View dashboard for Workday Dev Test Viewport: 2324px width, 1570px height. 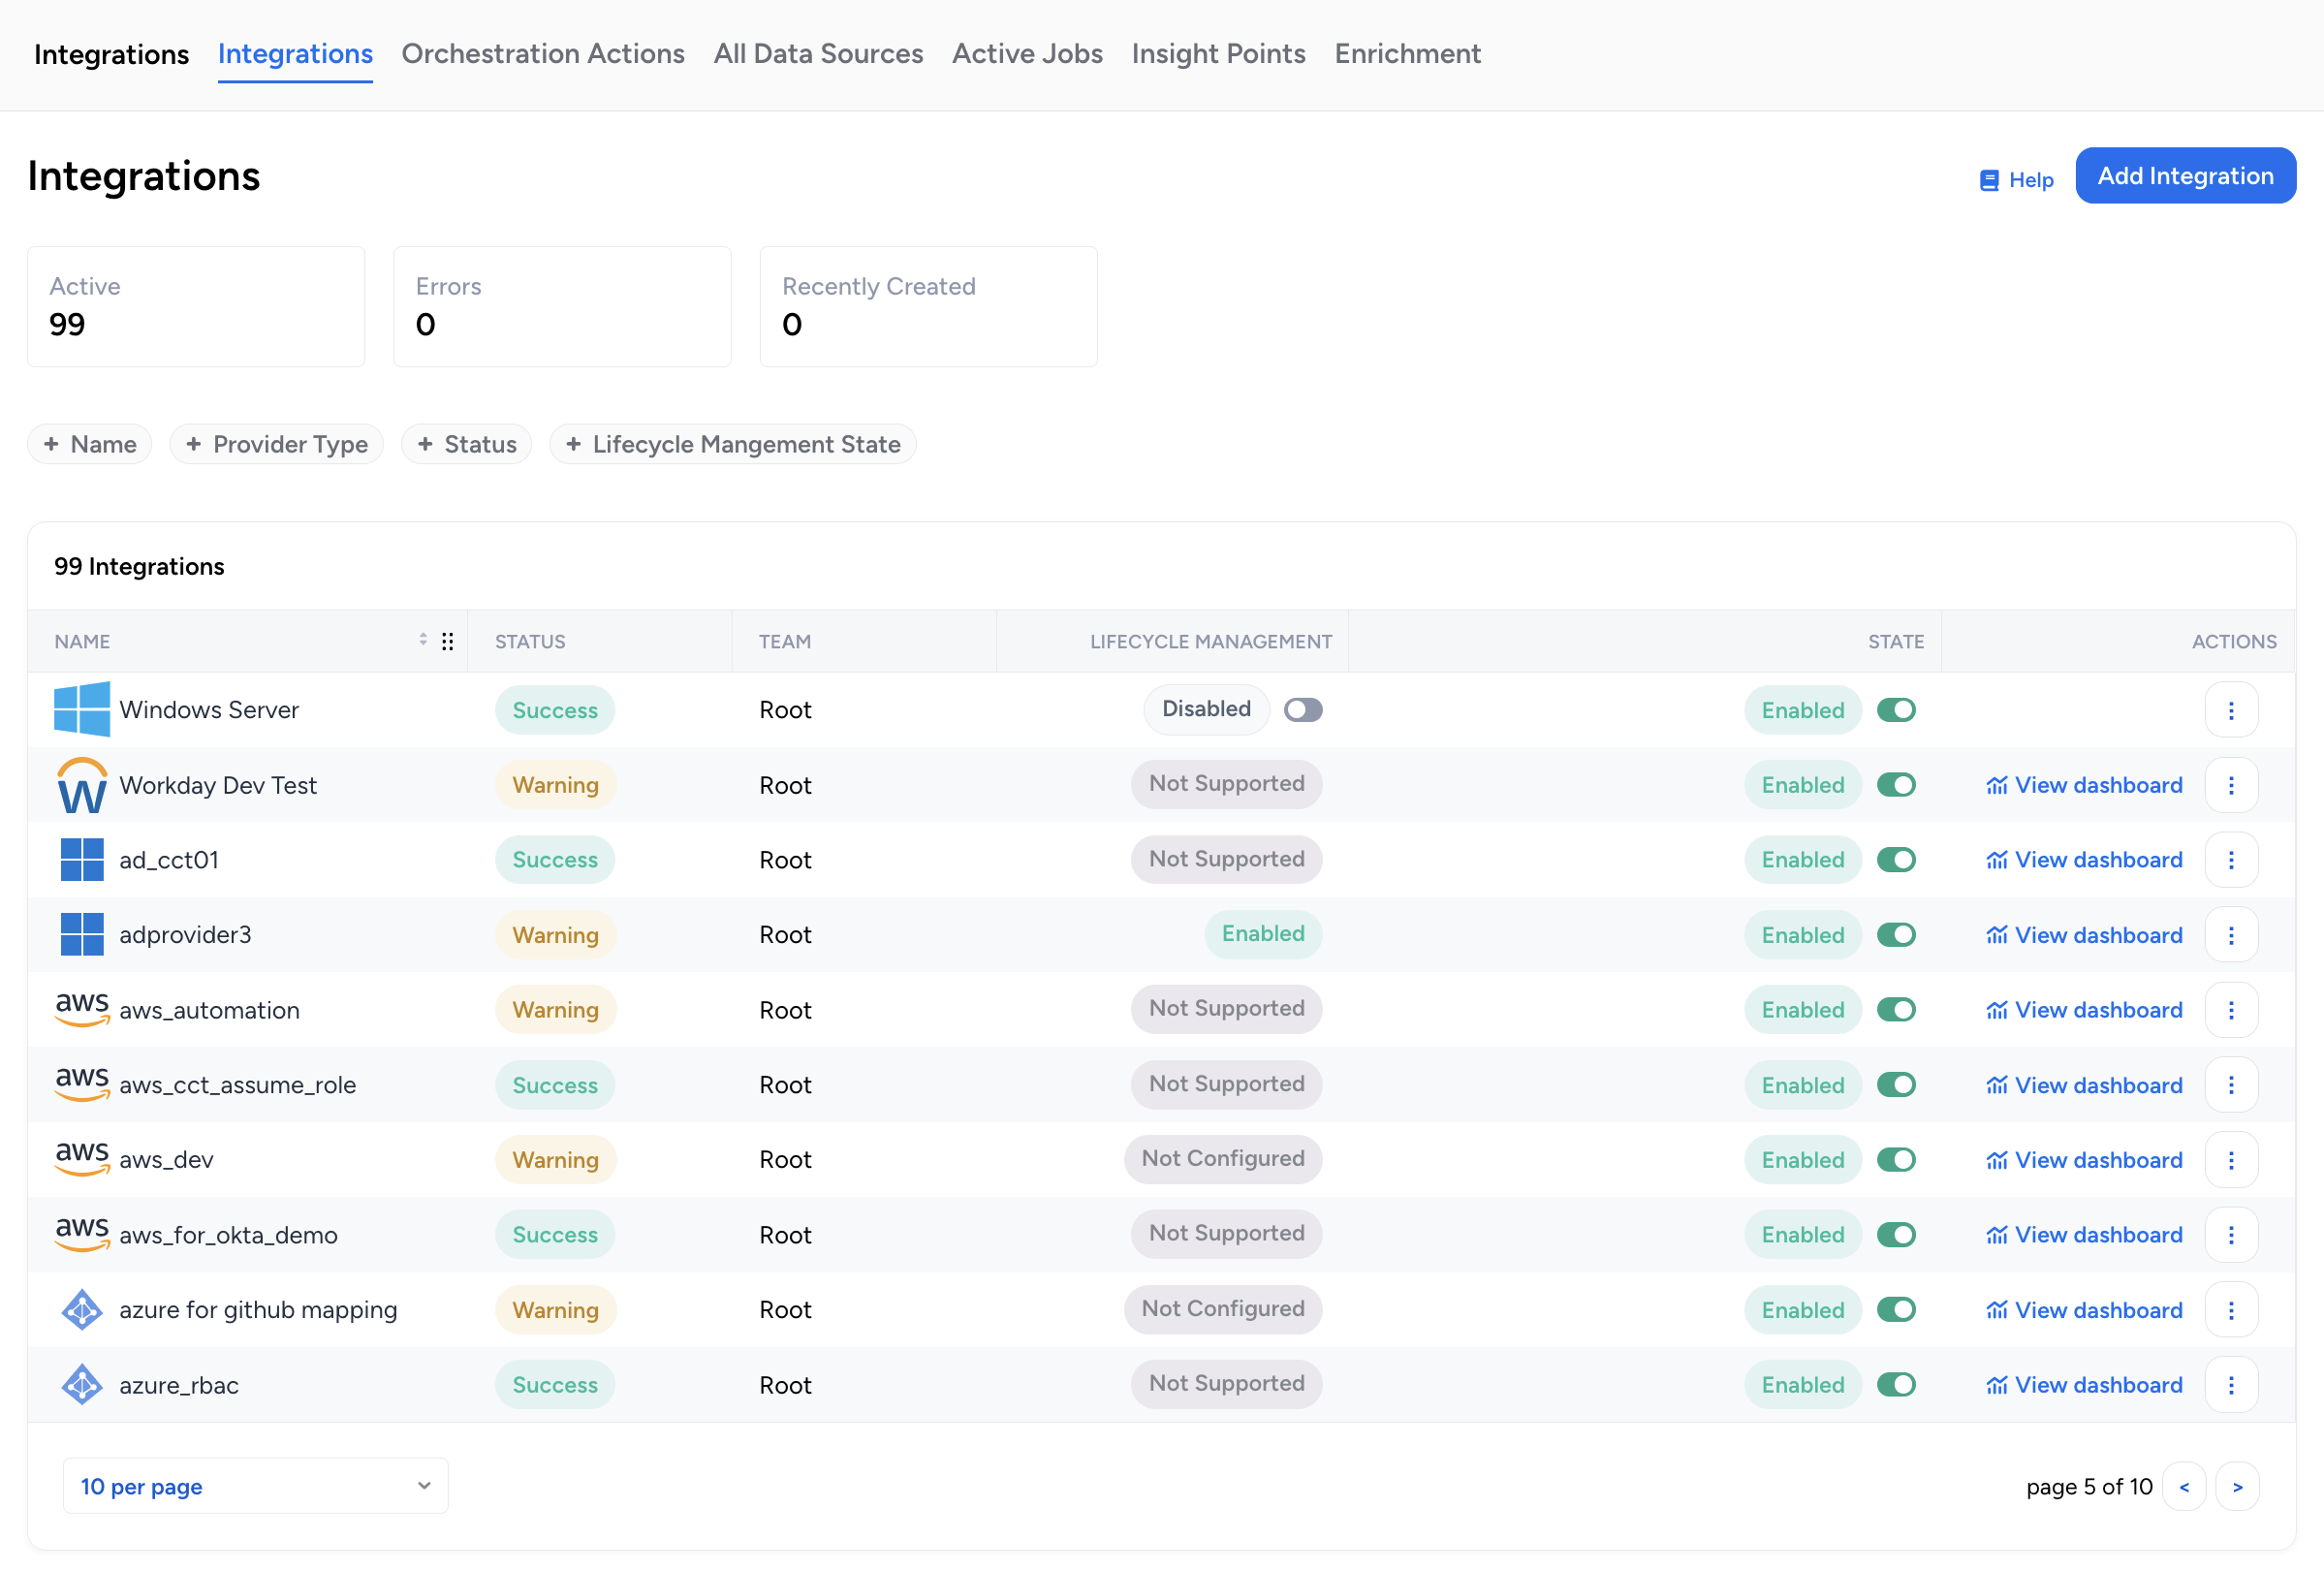(x=2084, y=785)
